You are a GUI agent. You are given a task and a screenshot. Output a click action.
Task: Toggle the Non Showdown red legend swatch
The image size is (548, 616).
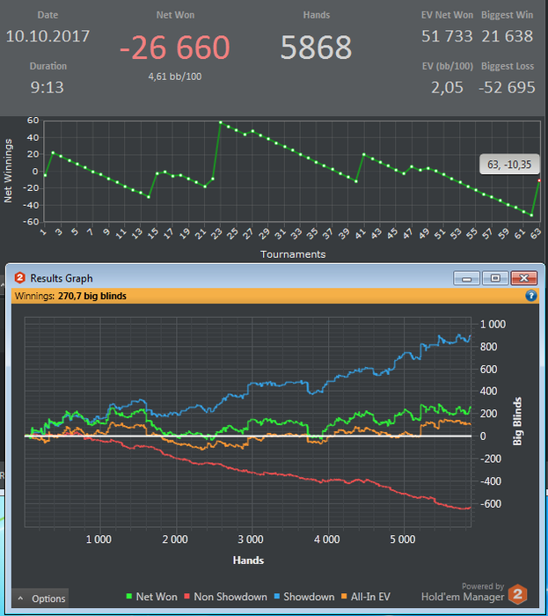tap(186, 597)
